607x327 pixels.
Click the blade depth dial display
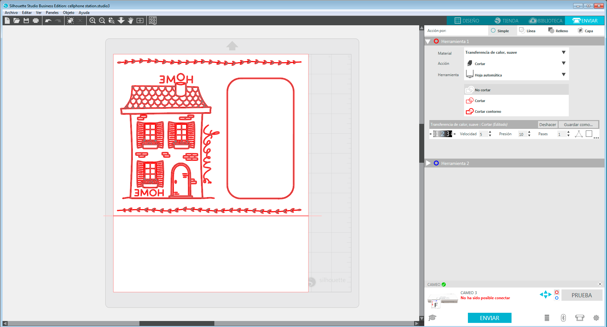coord(443,134)
